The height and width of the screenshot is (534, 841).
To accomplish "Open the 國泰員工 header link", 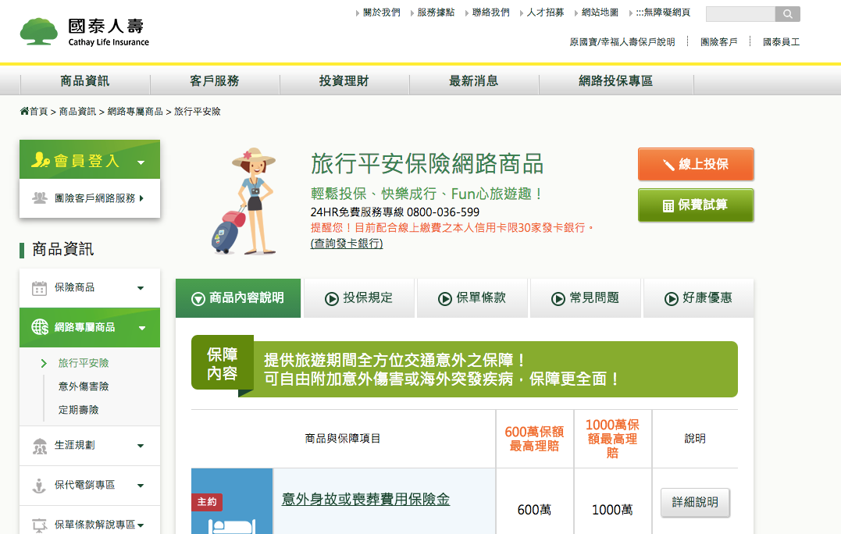I will (782, 42).
